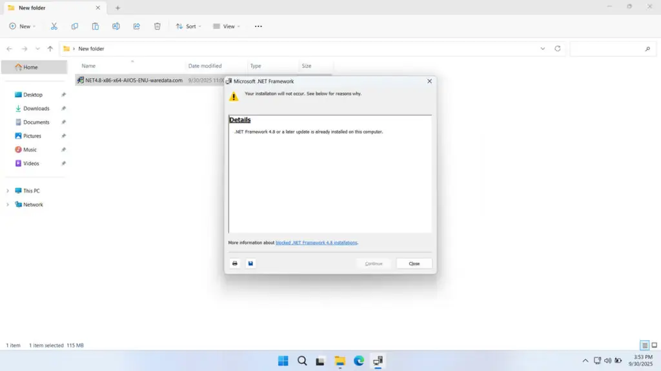Close the .NET Framework dialog via Close button
Viewport: 661px width, 371px height.
pyautogui.click(x=414, y=263)
